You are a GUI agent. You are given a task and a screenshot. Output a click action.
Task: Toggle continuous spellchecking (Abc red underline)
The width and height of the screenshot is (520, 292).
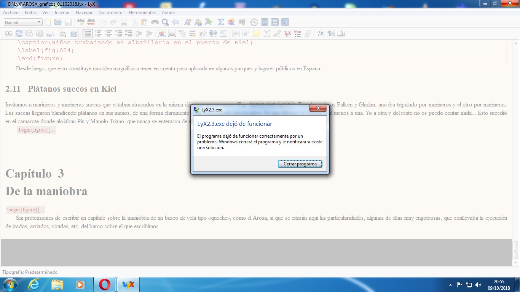[91, 22]
